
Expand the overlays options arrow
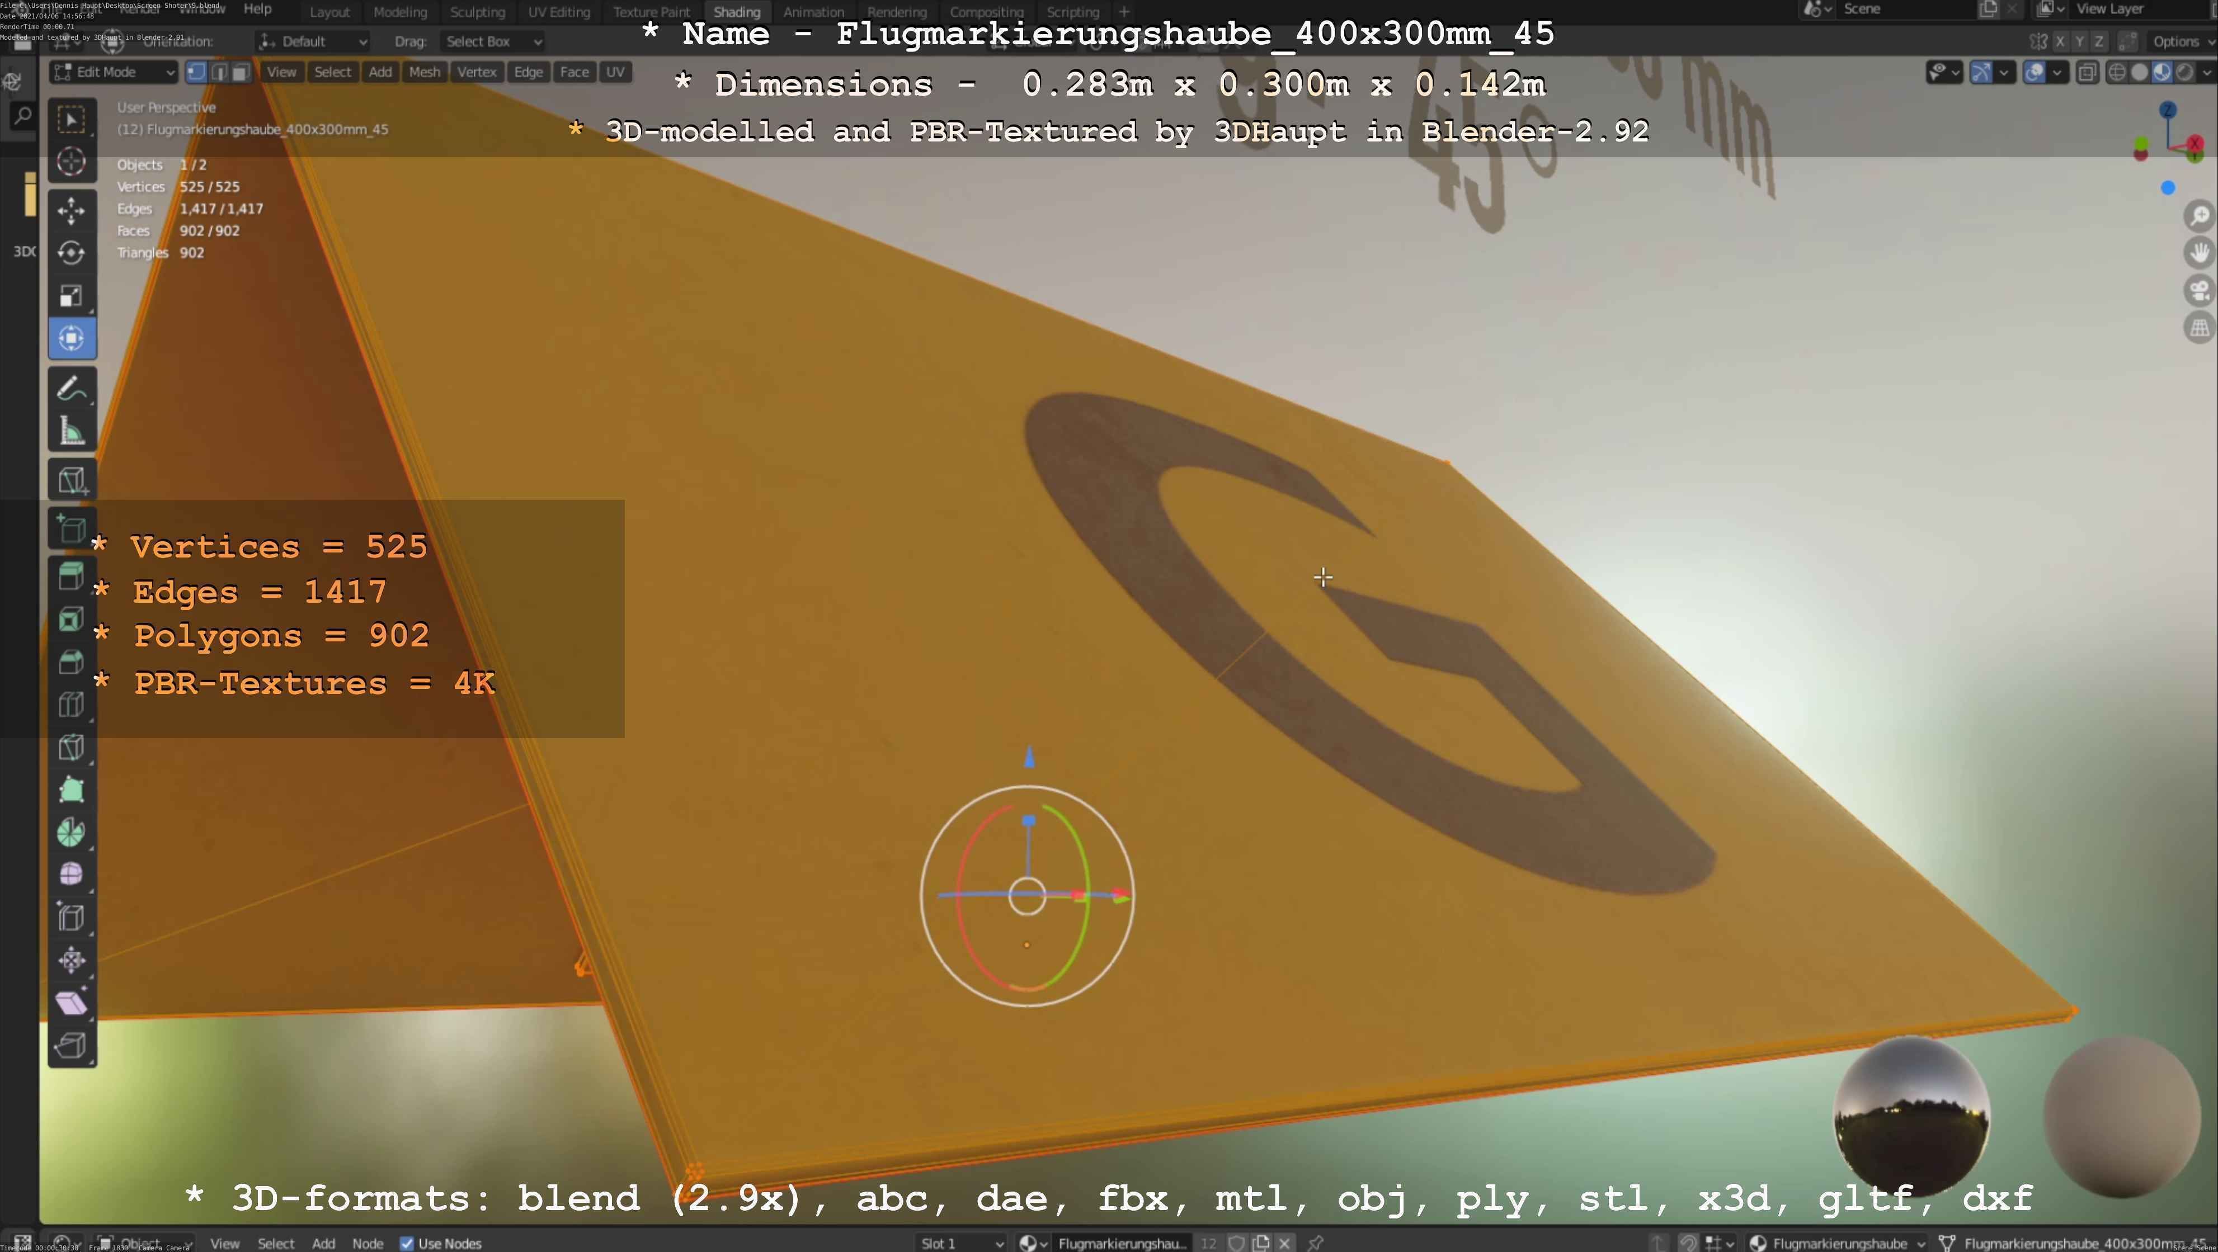coord(2057,72)
